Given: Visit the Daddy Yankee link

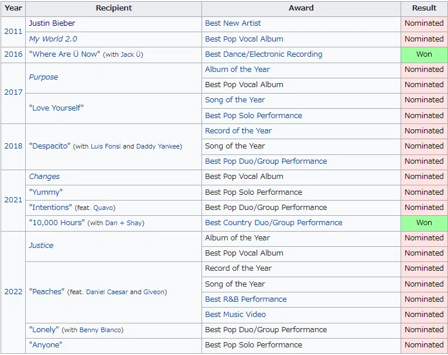Looking at the screenshot, I should point(158,146).
